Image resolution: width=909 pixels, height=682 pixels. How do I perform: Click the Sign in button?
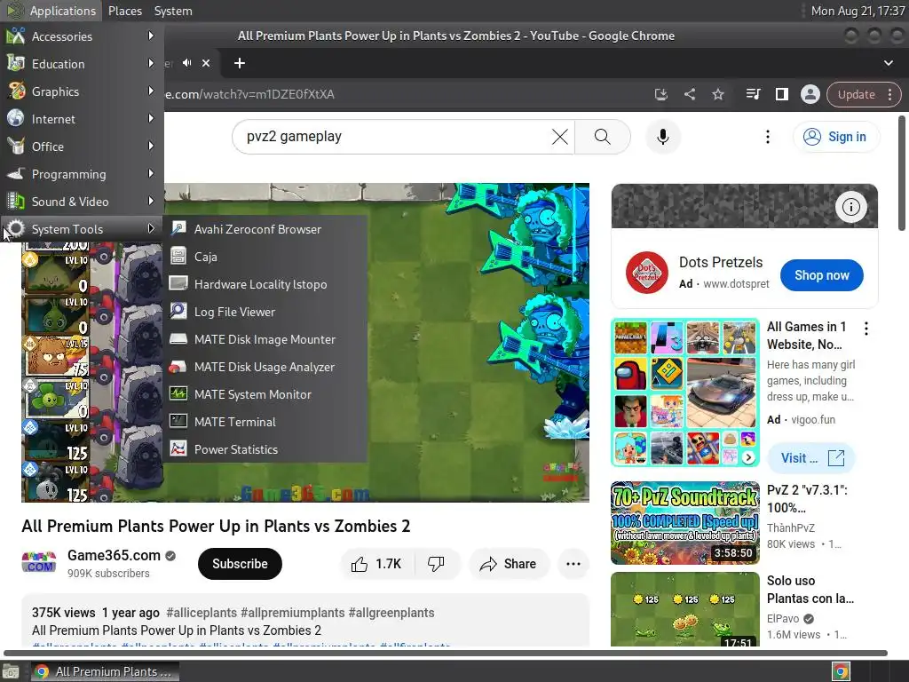tap(835, 136)
